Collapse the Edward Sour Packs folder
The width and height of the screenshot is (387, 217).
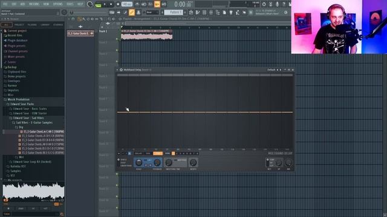coord(22,104)
